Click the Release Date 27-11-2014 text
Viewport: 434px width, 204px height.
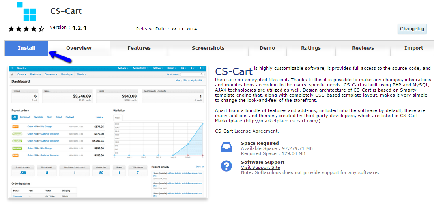(x=166, y=29)
